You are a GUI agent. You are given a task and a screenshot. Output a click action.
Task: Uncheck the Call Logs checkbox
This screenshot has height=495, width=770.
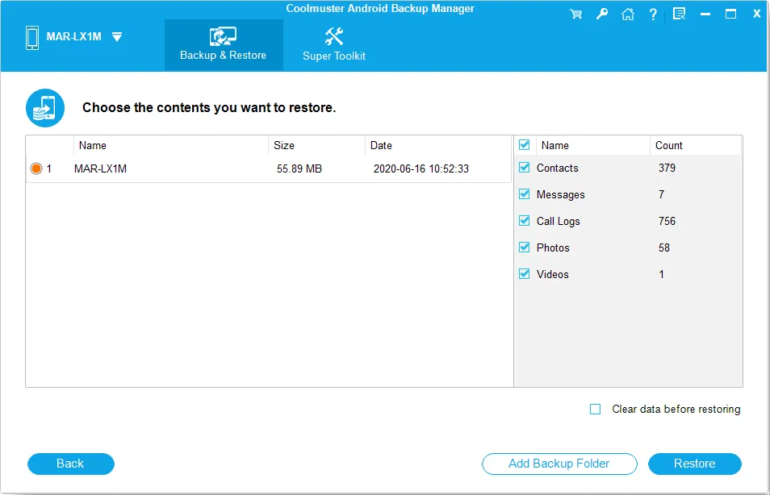pos(525,220)
